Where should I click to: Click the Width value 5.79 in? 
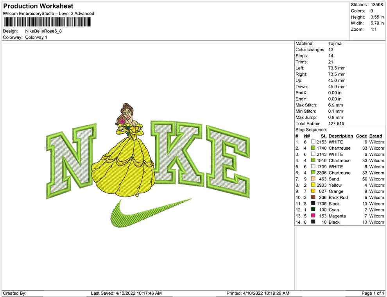tap(377, 23)
